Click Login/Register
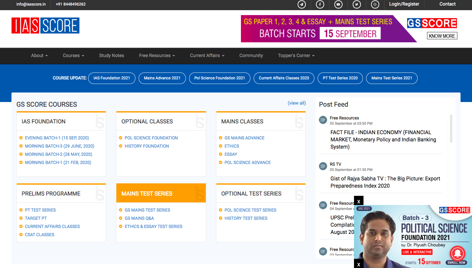 tap(404, 4)
